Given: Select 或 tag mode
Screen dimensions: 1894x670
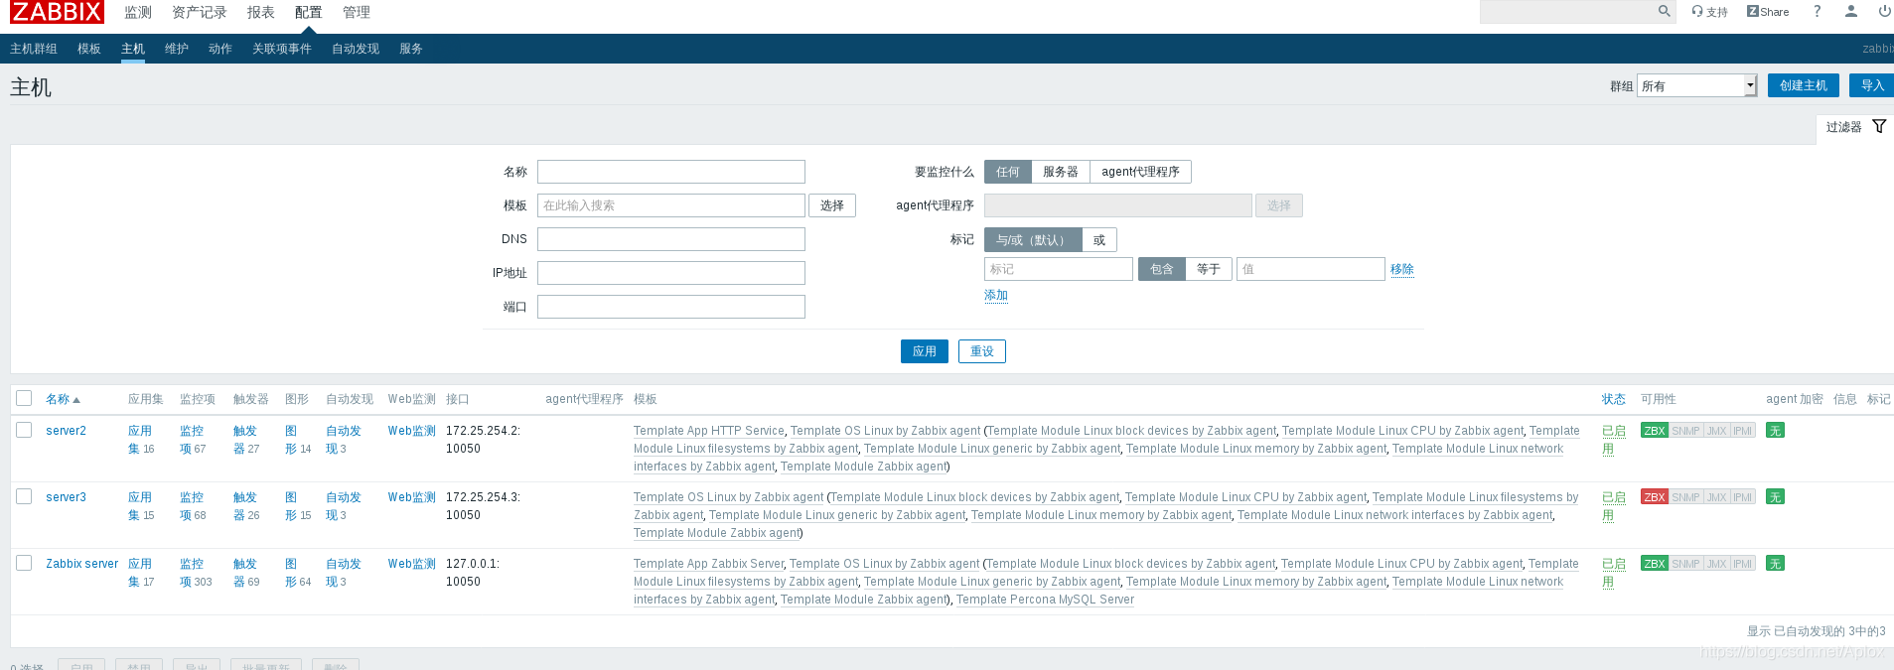Looking at the screenshot, I should 1099,240.
